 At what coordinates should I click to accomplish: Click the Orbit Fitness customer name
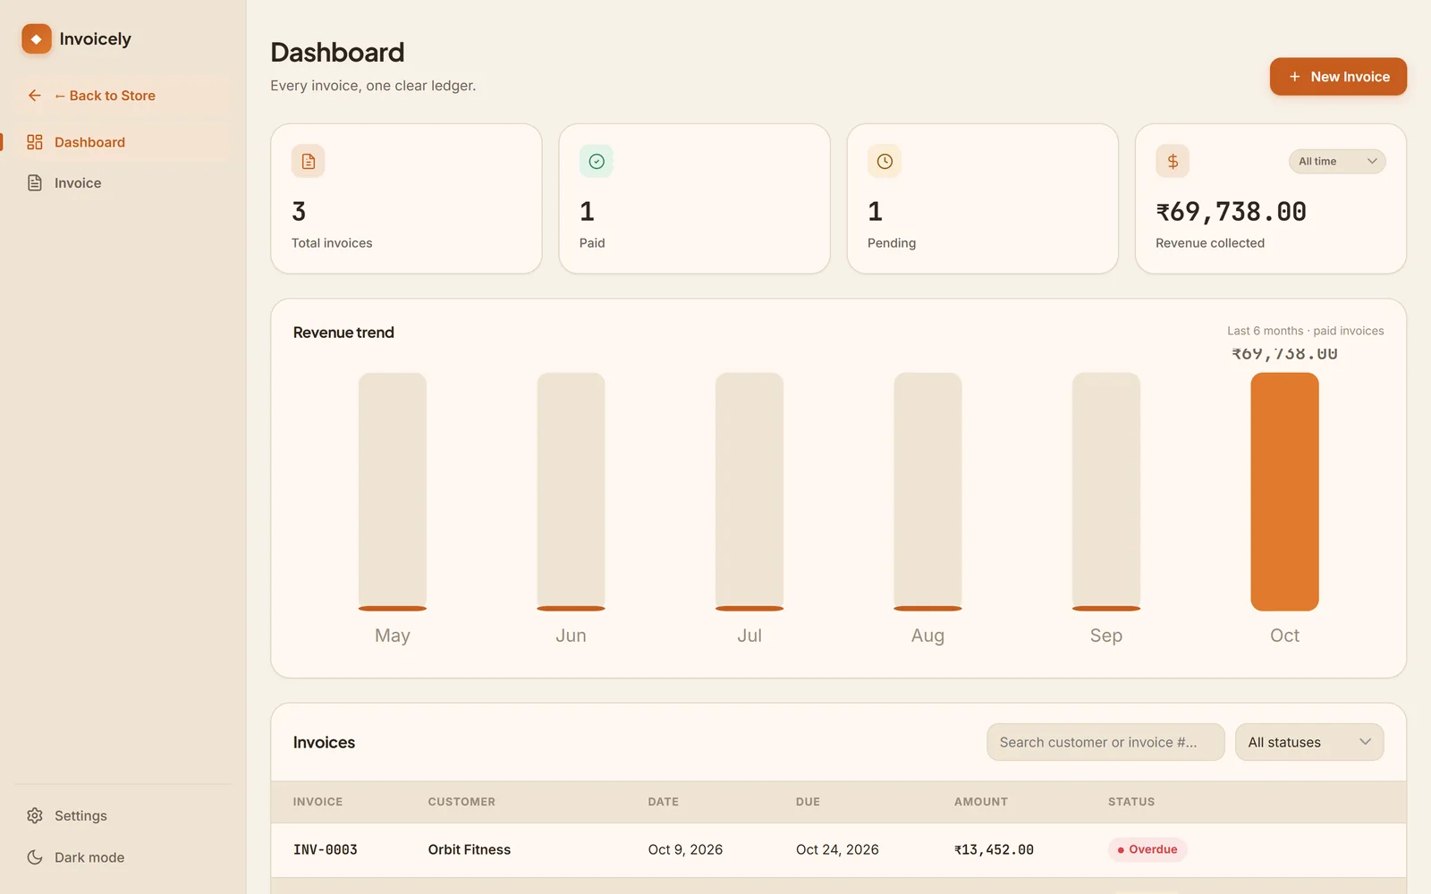click(470, 849)
